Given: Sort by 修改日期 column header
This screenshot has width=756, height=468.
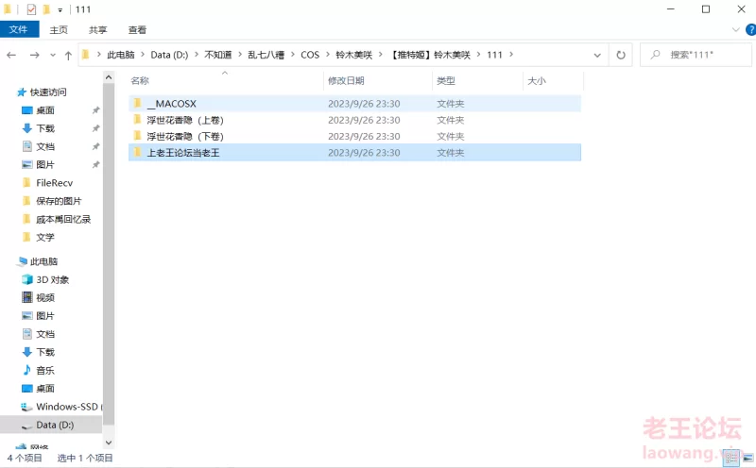Looking at the screenshot, I should pos(346,81).
